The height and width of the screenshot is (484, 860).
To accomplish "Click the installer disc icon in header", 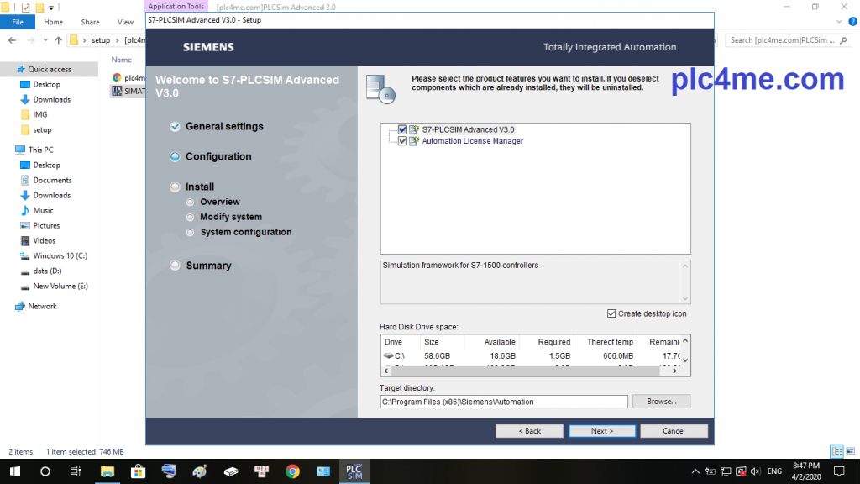I will click(x=380, y=87).
